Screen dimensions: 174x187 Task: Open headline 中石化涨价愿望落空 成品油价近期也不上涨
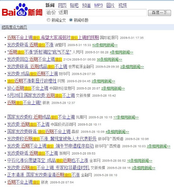pyautogui.click(x=48, y=160)
